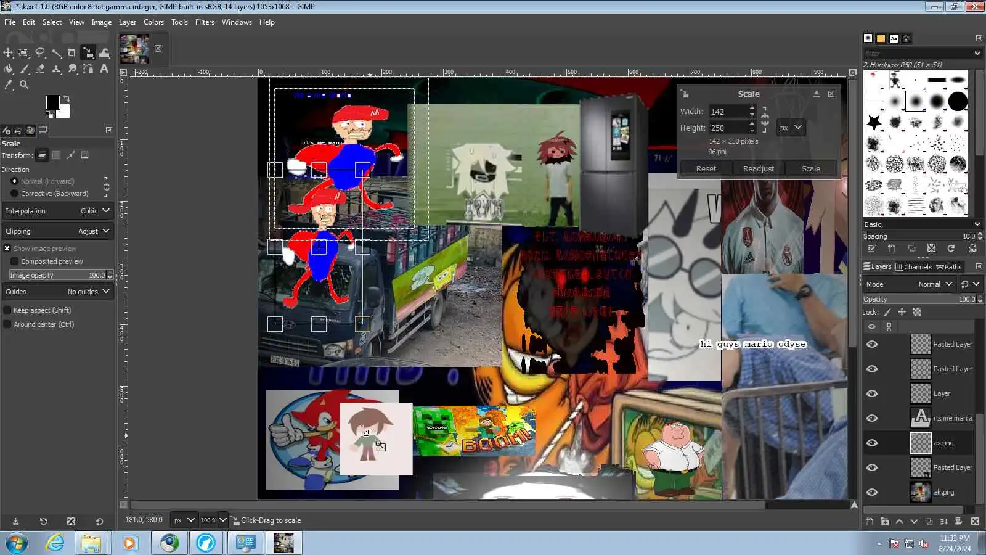Image resolution: width=986 pixels, height=555 pixels.
Task: Switch to the Channels tab
Action: point(913,267)
